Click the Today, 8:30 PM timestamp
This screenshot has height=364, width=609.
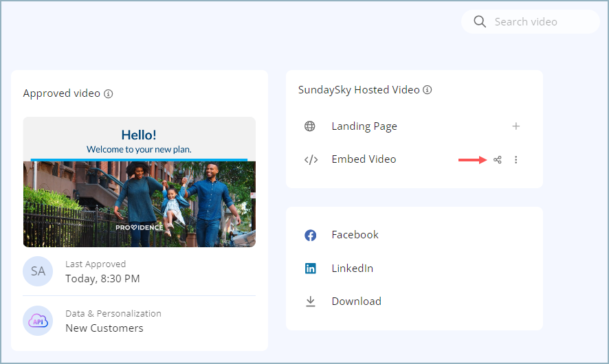pos(102,279)
